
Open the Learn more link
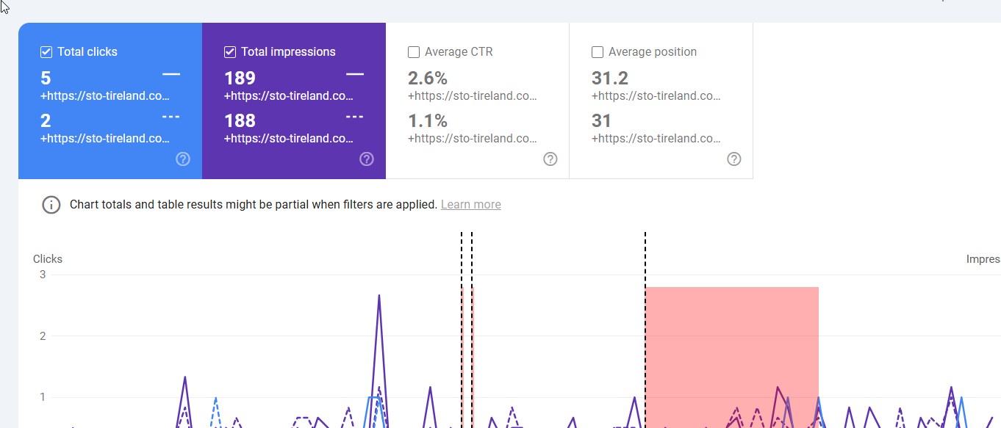pyautogui.click(x=471, y=205)
